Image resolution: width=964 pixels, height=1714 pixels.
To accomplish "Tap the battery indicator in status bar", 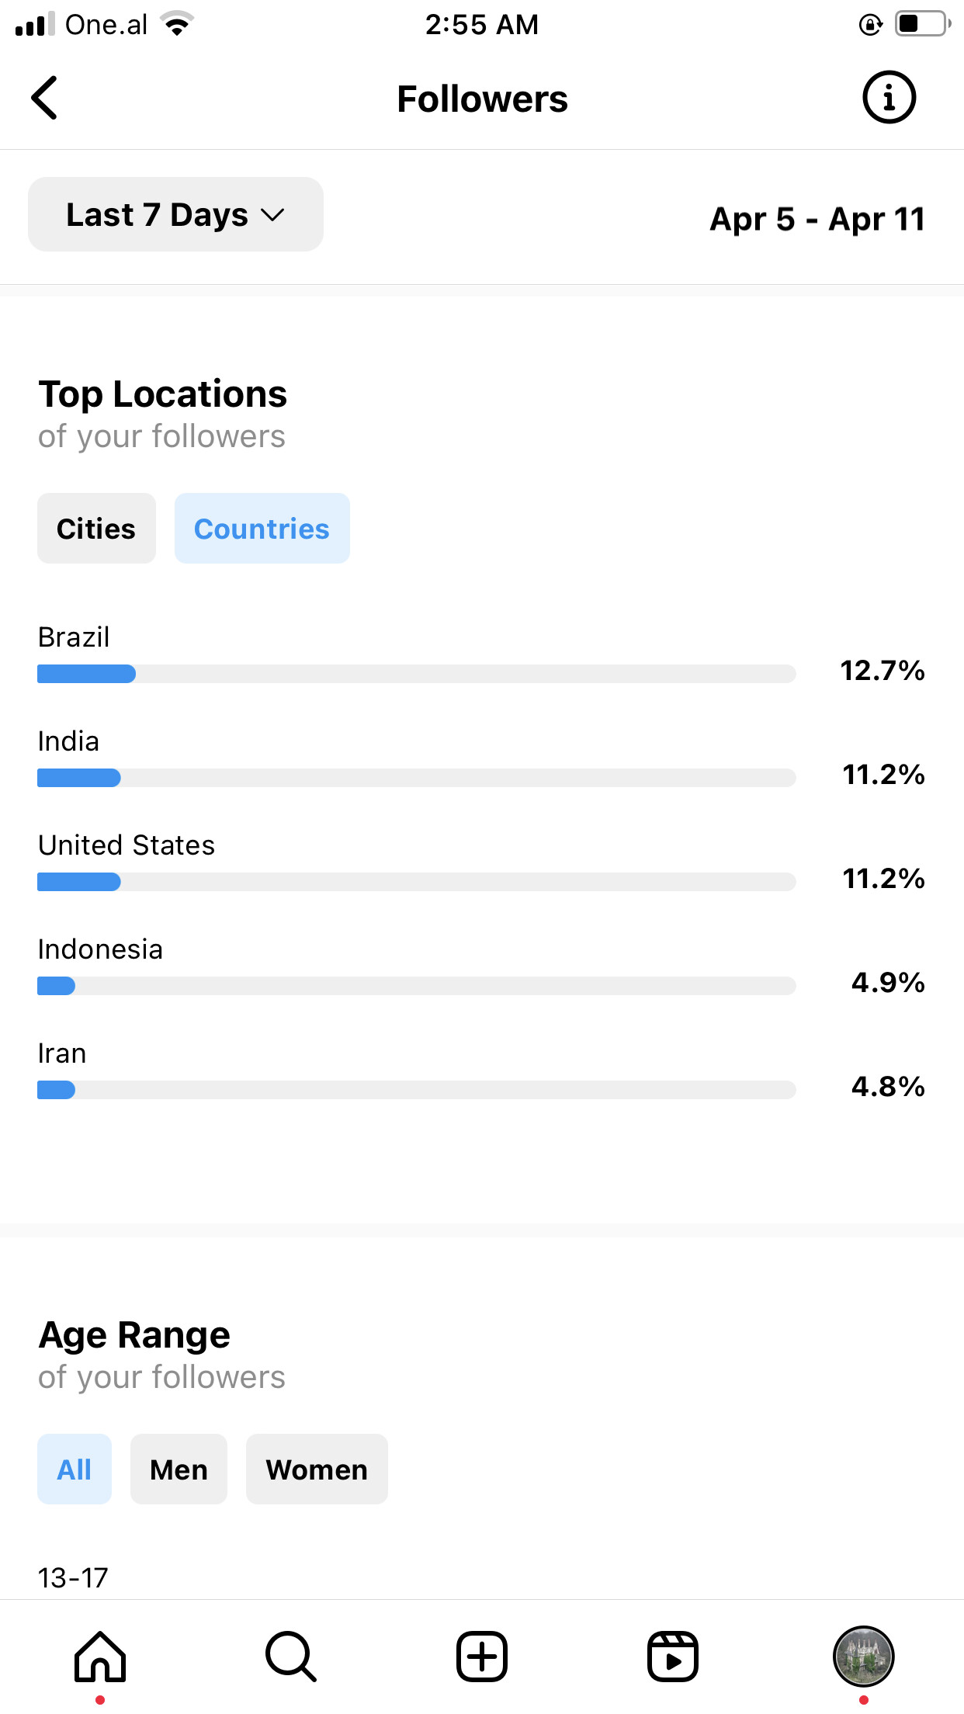I will [922, 24].
